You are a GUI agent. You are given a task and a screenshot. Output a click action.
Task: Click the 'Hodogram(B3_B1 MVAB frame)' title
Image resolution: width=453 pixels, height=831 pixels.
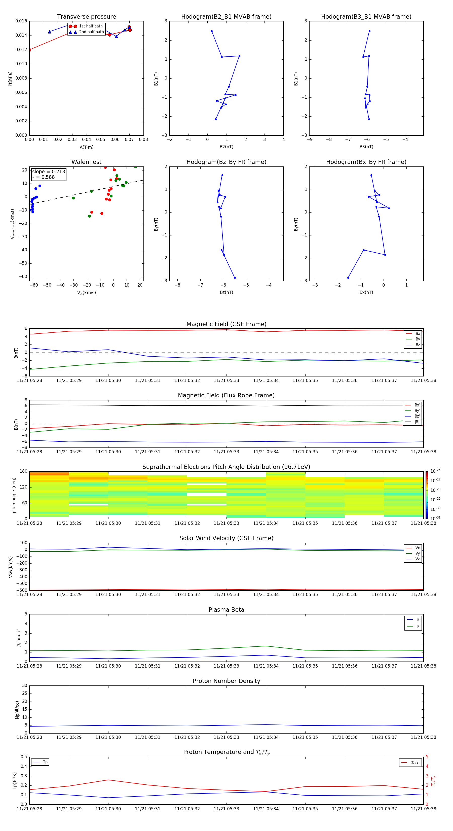pyautogui.click(x=366, y=17)
